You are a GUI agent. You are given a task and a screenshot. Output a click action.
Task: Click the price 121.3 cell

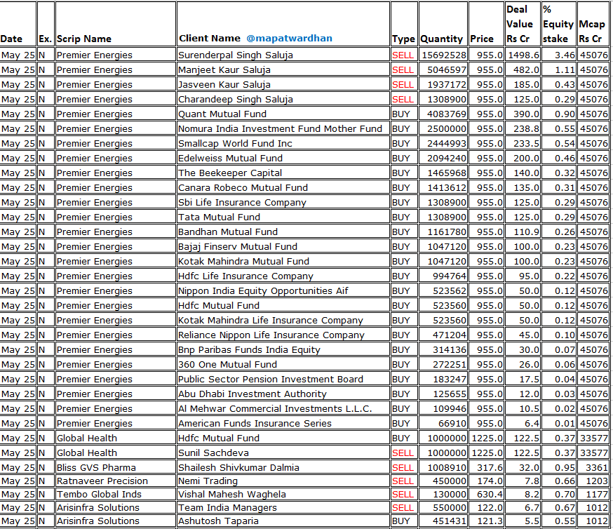(x=486, y=521)
